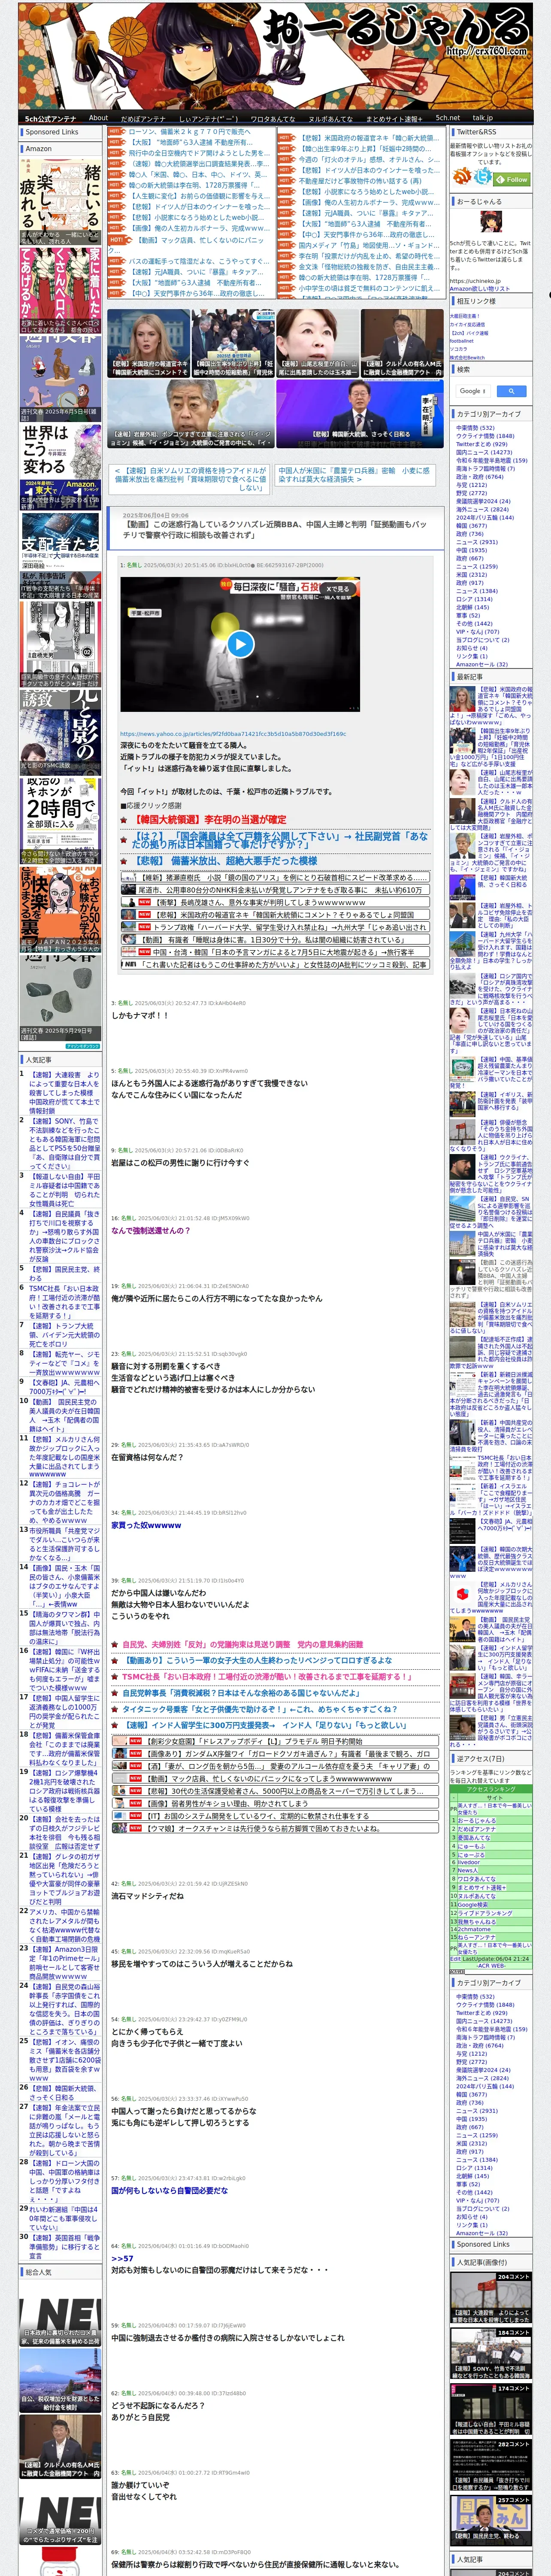
Task: Open popular article rank 7 トランプ大統領
Action: 64,1334
